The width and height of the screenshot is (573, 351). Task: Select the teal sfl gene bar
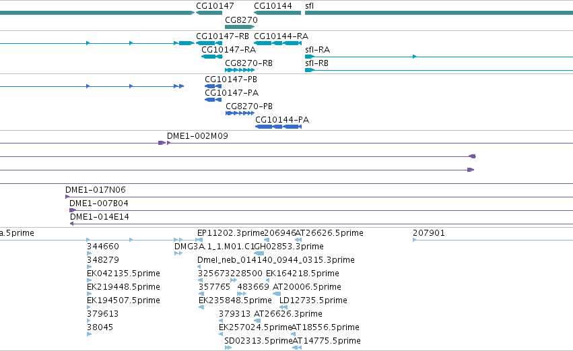pyautogui.click(x=439, y=13)
